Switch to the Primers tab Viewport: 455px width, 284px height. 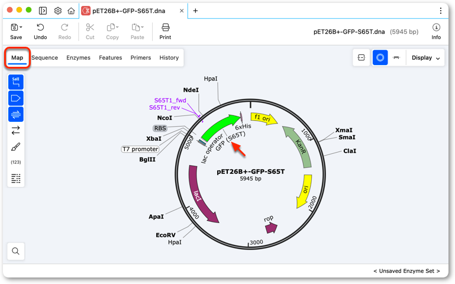(141, 58)
